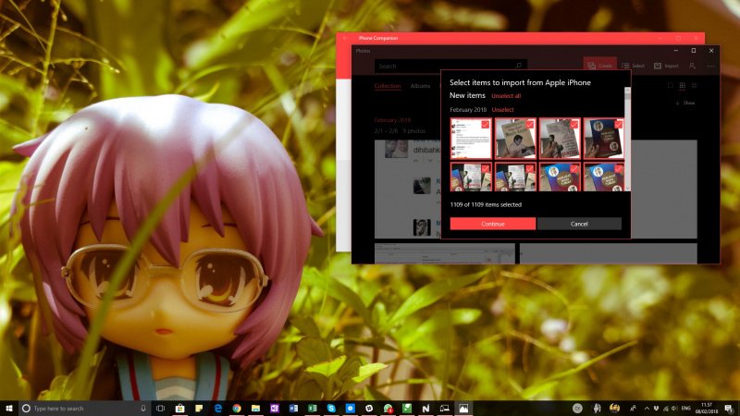Click the Unselect all link

(506, 95)
